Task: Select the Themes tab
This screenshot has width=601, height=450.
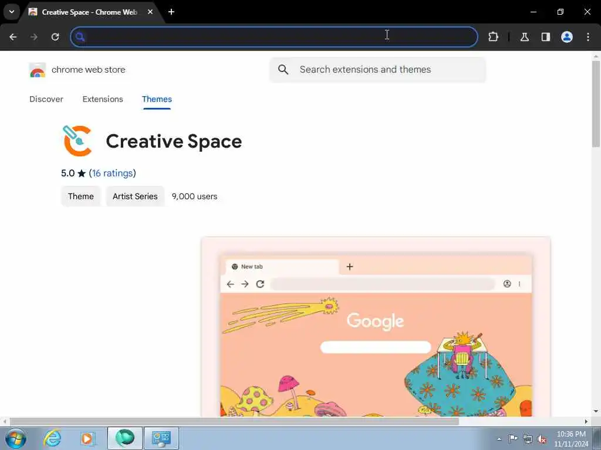Action: [x=157, y=99]
